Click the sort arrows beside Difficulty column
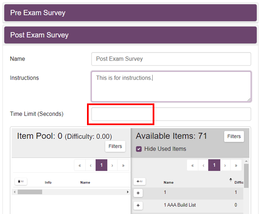This screenshot has width=261, height=214. [x=230, y=180]
